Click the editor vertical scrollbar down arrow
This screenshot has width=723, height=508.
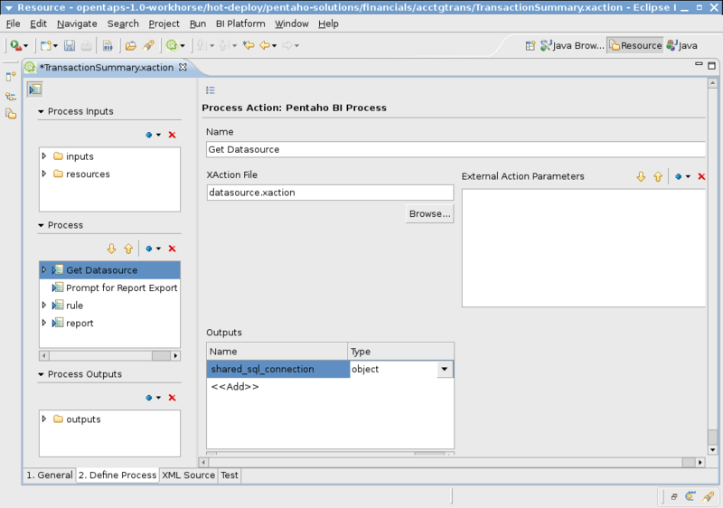712,450
